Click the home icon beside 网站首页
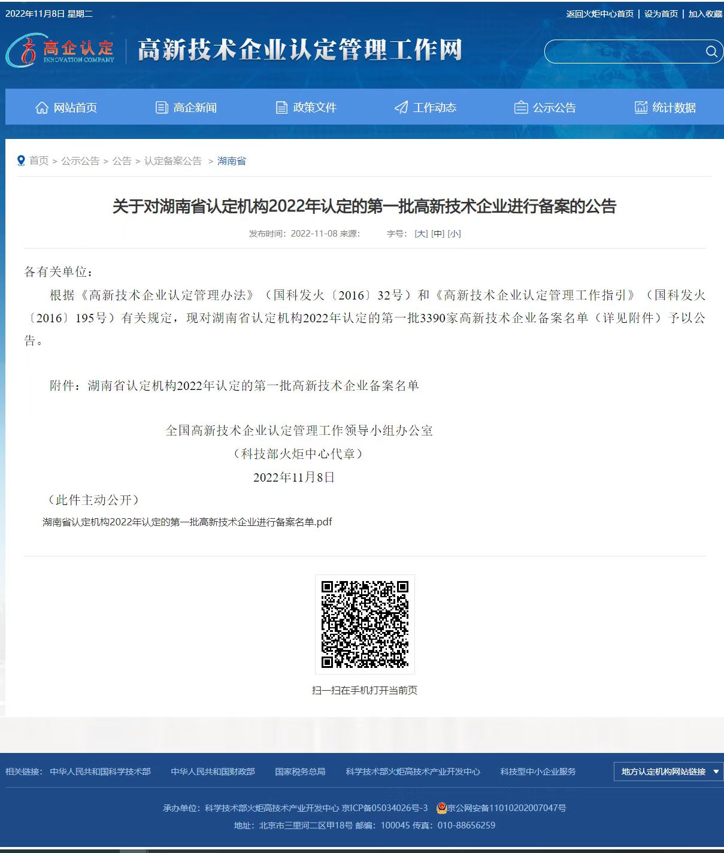 pyautogui.click(x=42, y=107)
